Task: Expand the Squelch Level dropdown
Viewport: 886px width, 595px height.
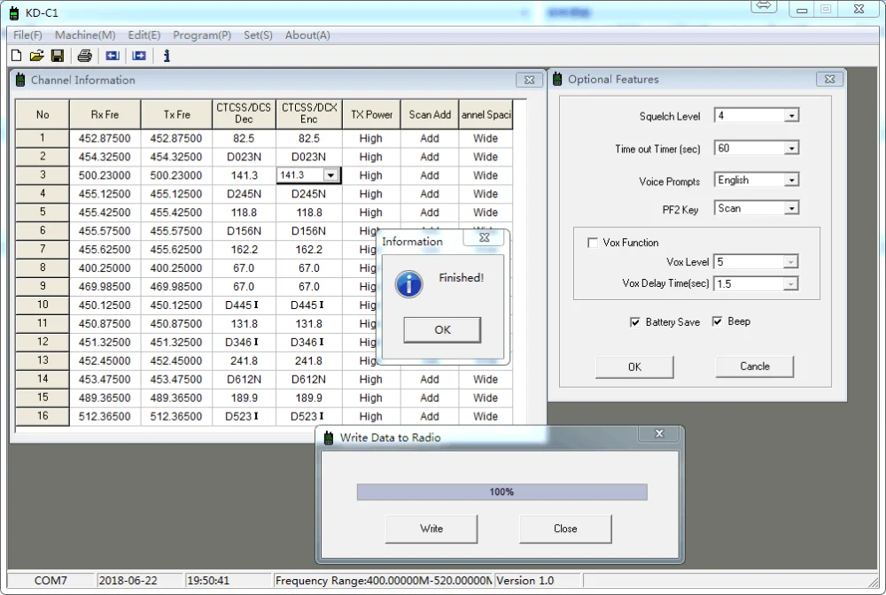Action: [x=791, y=116]
